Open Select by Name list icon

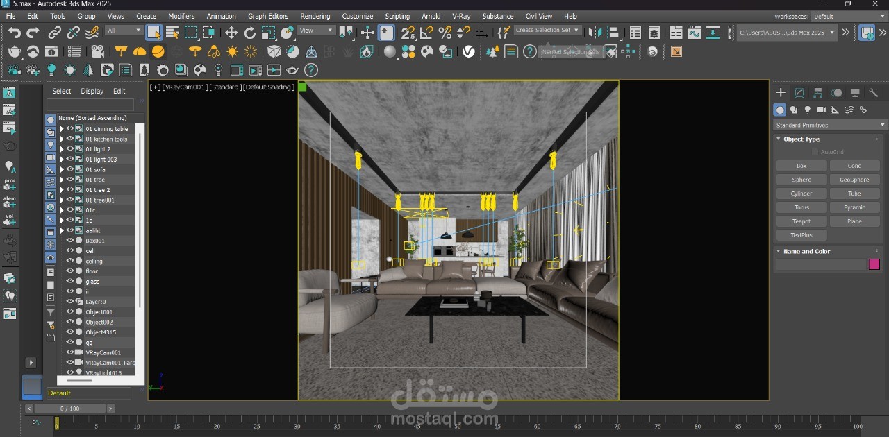pos(172,32)
